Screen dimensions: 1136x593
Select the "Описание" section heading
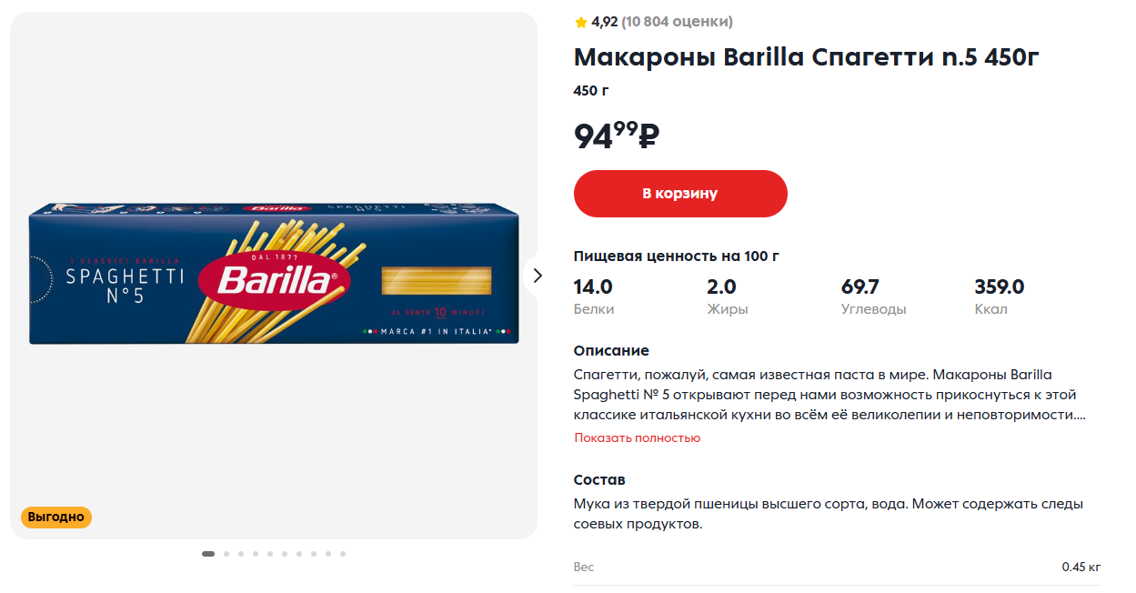[611, 351]
